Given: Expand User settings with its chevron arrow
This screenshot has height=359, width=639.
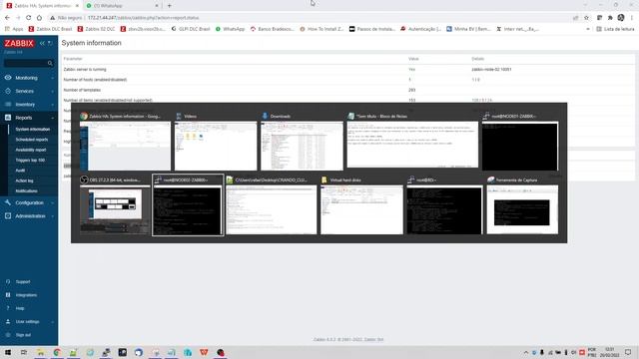Looking at the screenshot, I should [53, 321].
